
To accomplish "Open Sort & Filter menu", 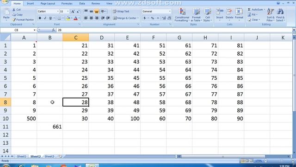I will point(270,15).
